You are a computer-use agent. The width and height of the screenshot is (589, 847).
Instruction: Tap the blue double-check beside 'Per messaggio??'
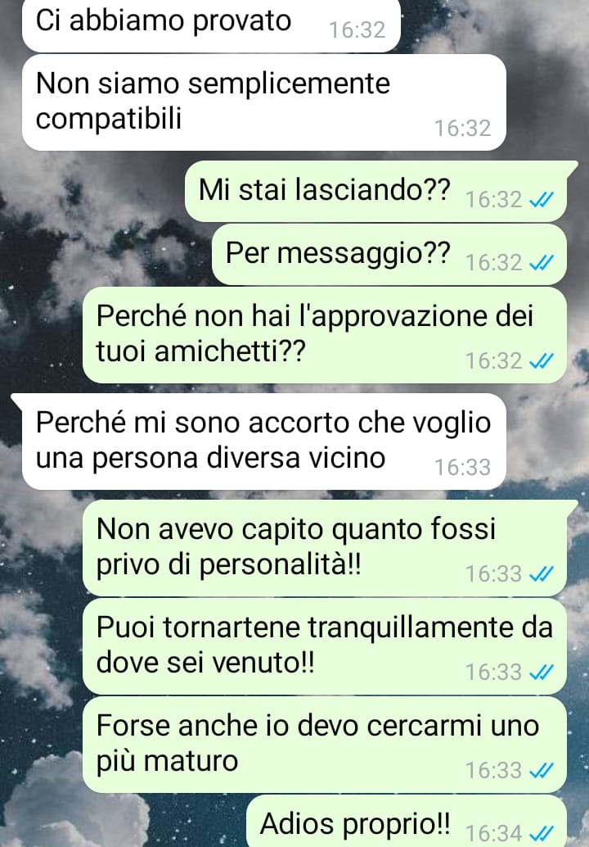tap(541, 263)
